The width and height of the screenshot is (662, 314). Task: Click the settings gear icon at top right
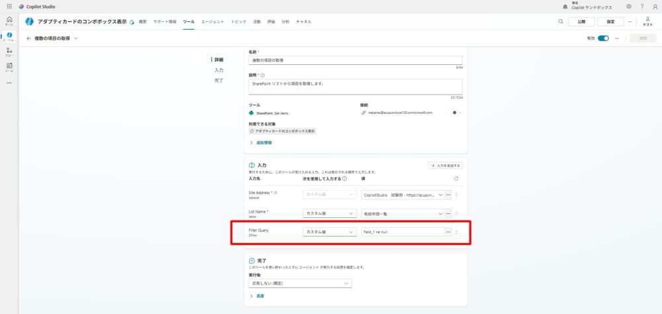pyautogui.click(x=628, y=6)
